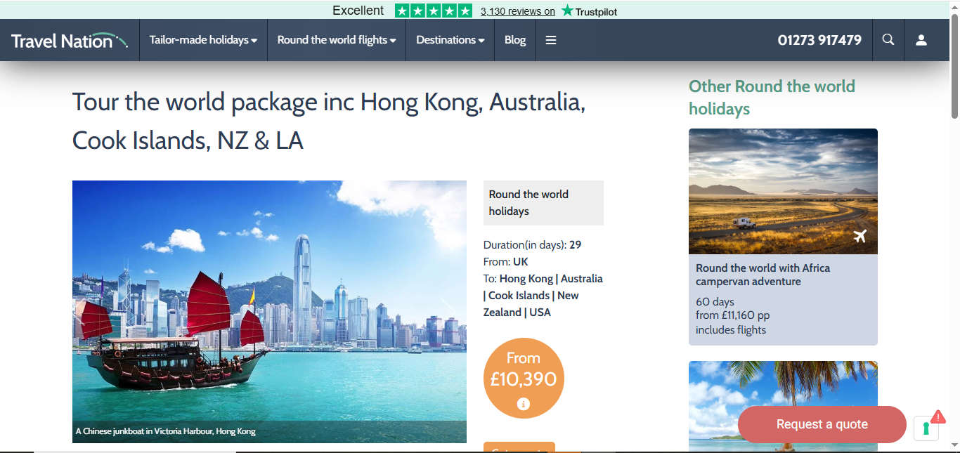The height and width of the screenshot is (453, 960).
Task: Click the price info icon
Action: click(523, 404)
